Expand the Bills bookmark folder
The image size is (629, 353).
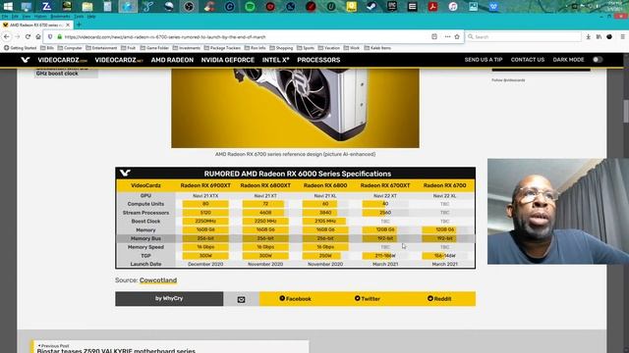coord(47,48)
